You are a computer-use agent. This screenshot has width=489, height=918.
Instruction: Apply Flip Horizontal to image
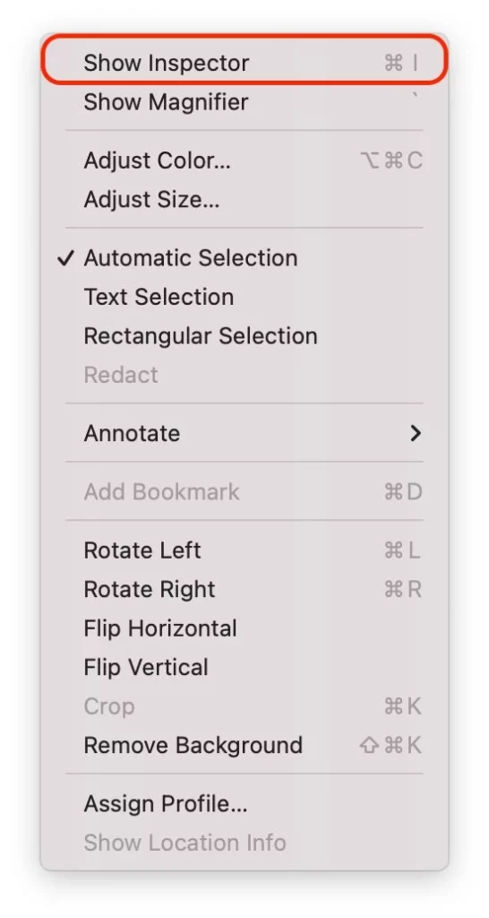pyautogui.click(x=244, y=628)
